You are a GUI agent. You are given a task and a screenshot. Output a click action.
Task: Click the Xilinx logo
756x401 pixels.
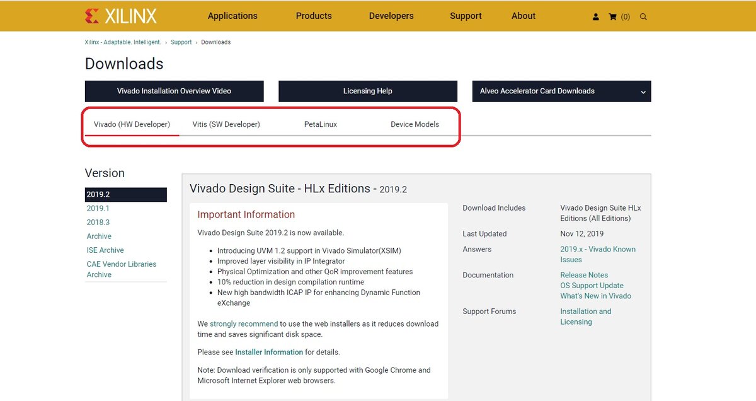pyautogui.click(x=121, y=16)
